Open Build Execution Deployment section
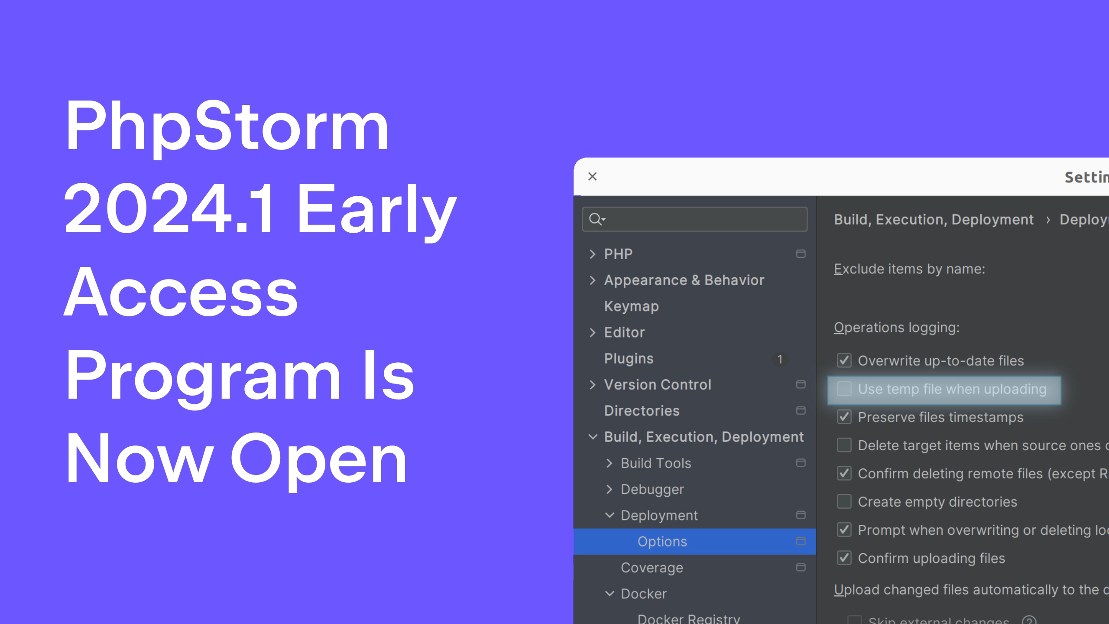 [x=703, y=436]
